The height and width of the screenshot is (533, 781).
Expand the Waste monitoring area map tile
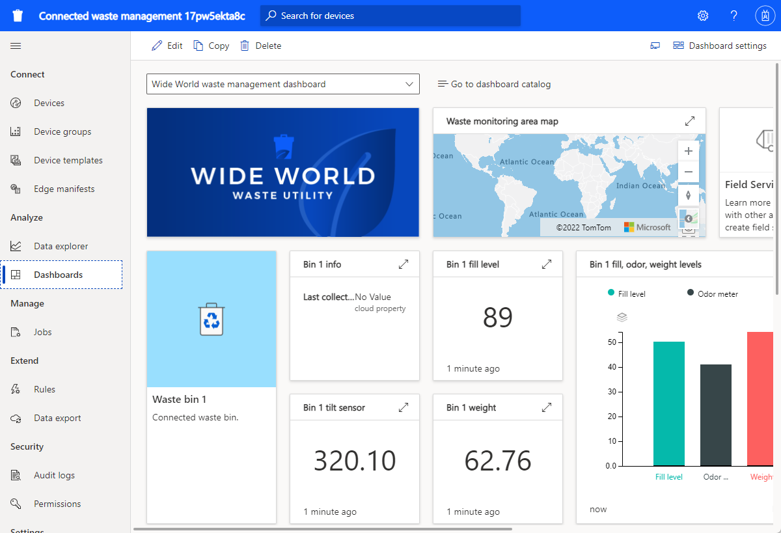coord(690,121)
